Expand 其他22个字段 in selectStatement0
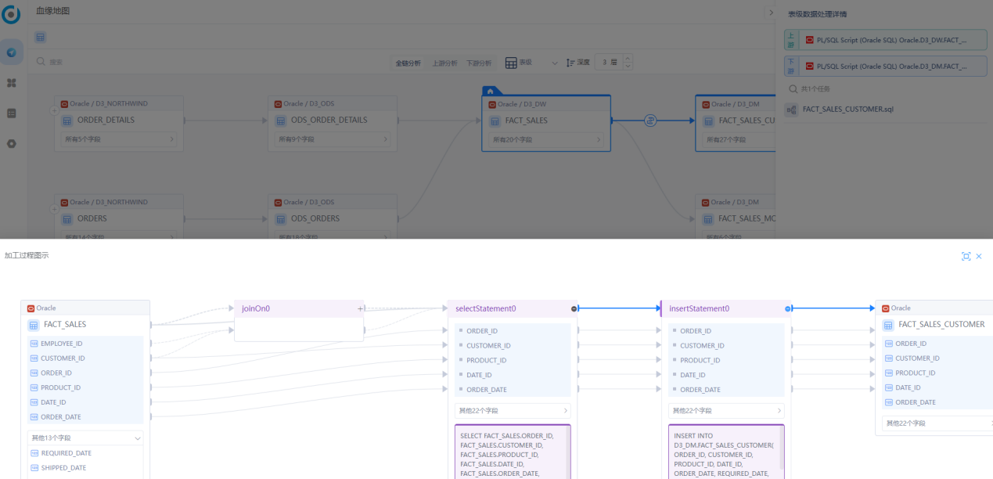Viewport: 993px width, 479px height. coord(513,410)
